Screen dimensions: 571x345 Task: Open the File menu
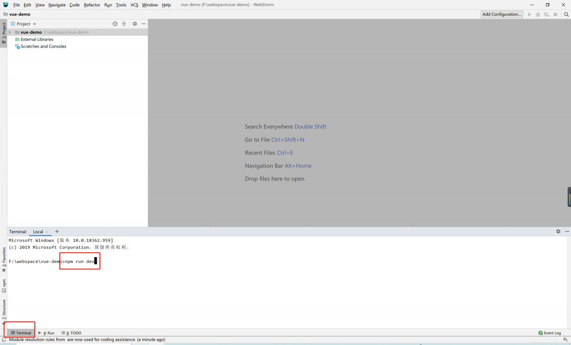pyautogui.click(x=17, y=5)
